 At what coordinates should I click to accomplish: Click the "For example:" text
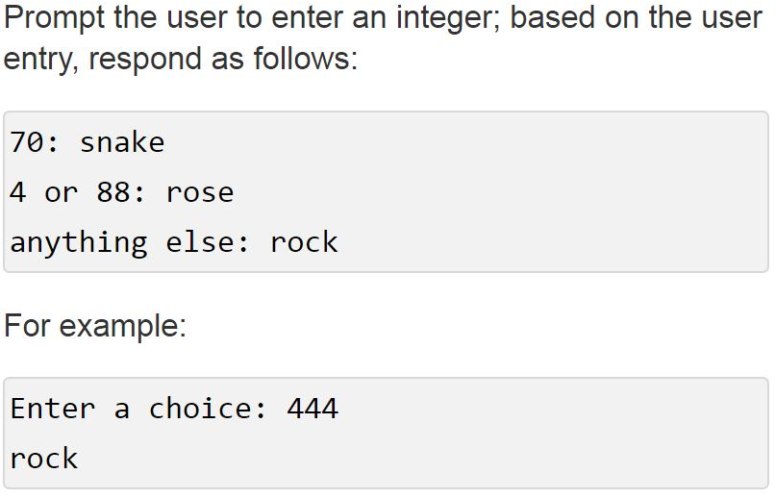click(94, 326)
